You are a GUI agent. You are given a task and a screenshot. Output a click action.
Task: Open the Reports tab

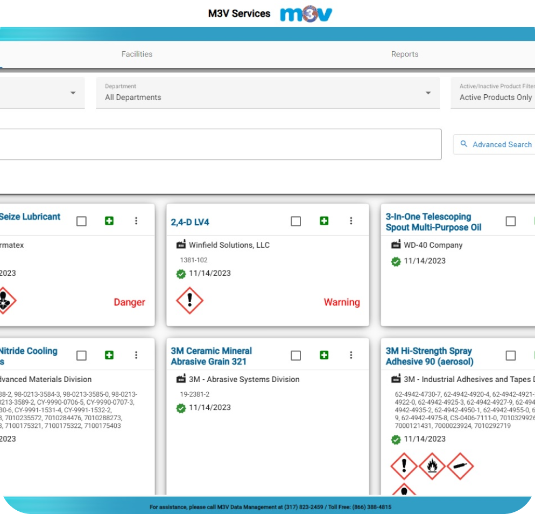click(405, 54)
